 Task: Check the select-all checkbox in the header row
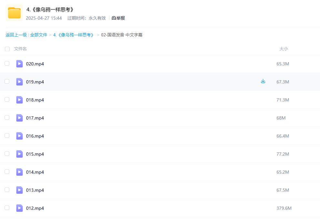(7, 49)
